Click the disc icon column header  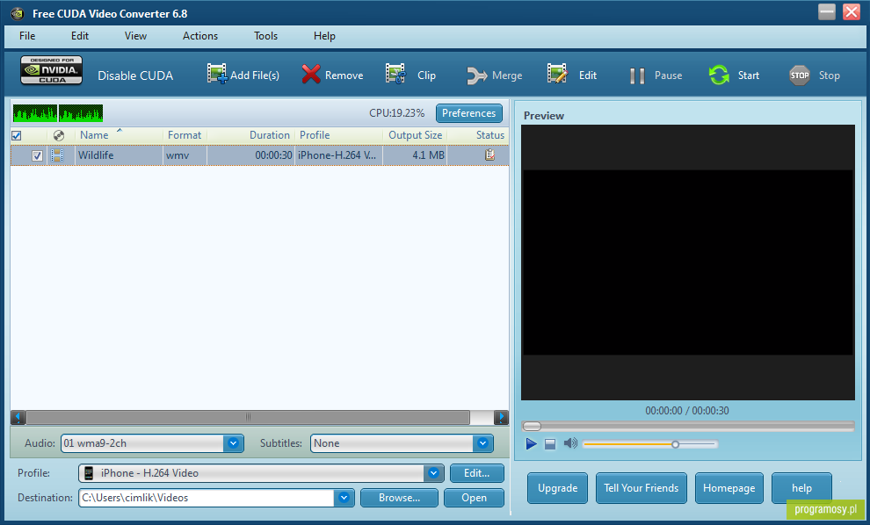pyautogui.click(x=58, y=135)
